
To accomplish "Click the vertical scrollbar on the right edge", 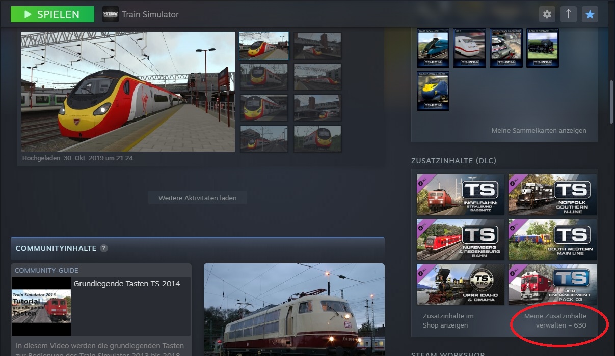I will tap(611, 102).
